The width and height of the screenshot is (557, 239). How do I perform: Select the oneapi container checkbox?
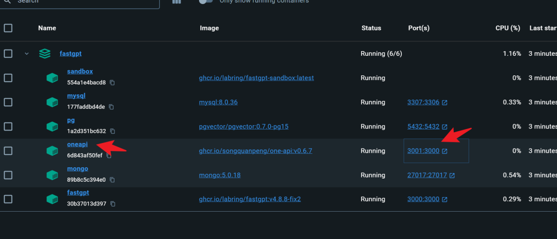8,151
